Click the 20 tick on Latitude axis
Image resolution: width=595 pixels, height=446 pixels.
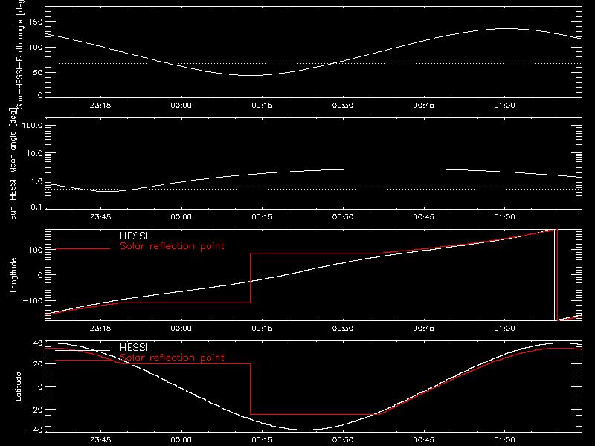coord(38,364)
